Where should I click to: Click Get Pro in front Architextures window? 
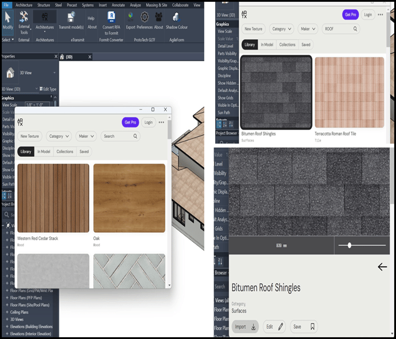click(x=130, y=122)
